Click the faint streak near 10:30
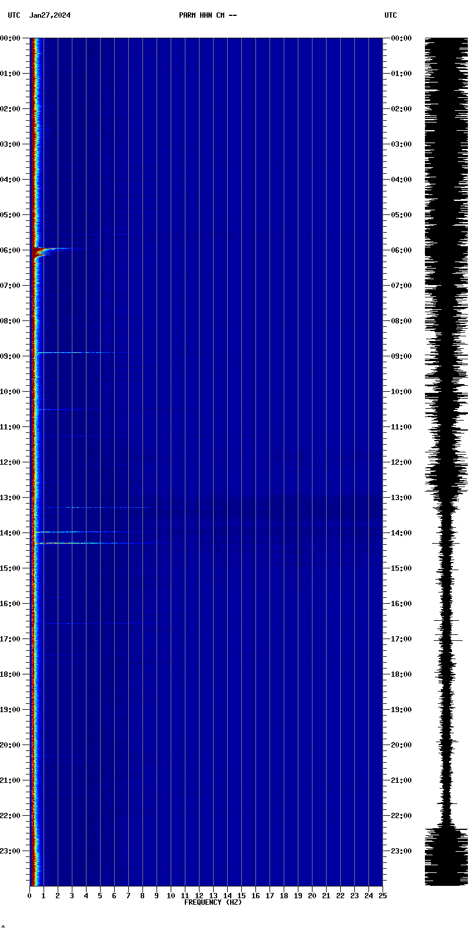472x933 pixels. 59,409
